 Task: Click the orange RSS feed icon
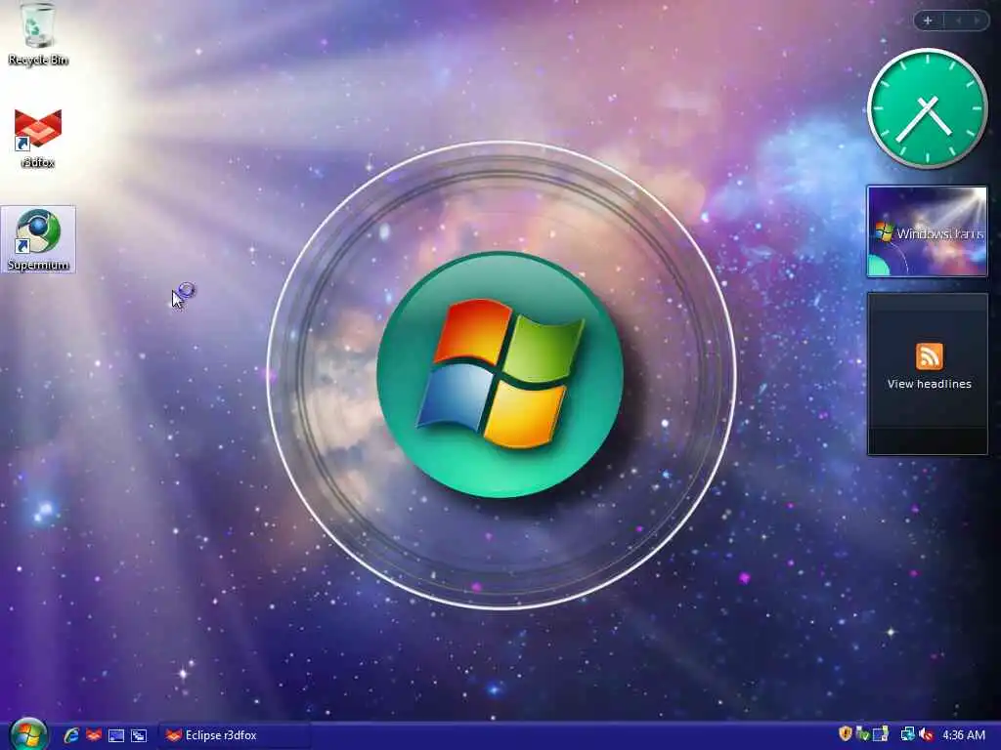tap(929, 355)
